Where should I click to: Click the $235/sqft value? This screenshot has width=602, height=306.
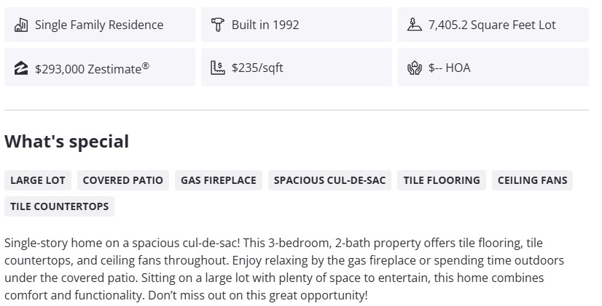pyautogui.click(x=257, y=68)
